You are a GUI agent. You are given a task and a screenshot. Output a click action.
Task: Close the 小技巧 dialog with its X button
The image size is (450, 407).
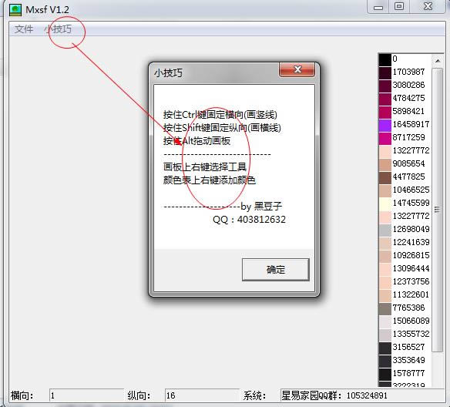coord(297,69)
